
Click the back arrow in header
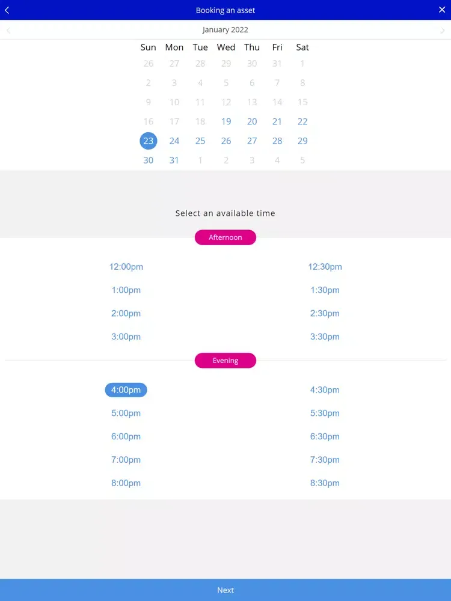pos(7,10)
